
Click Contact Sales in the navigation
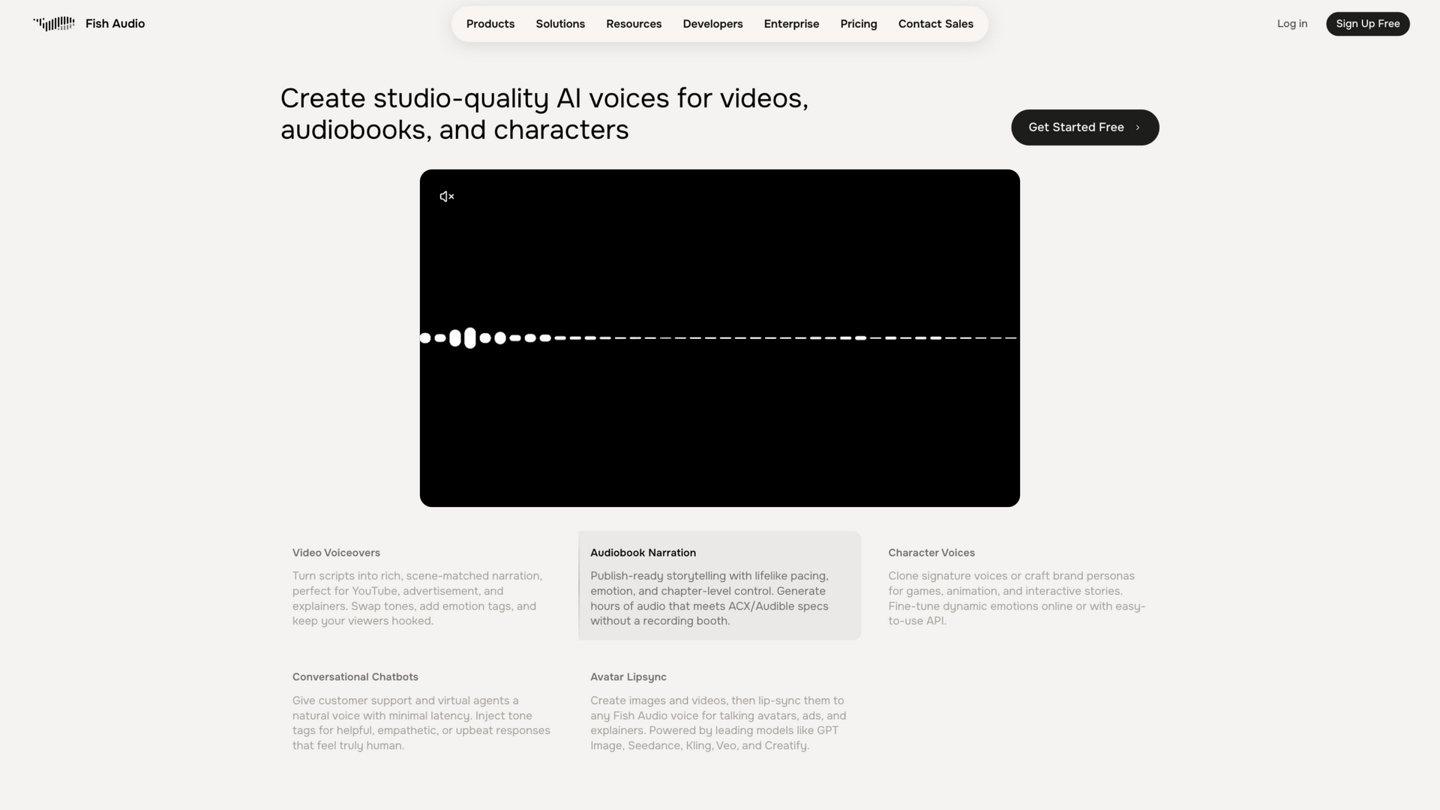936,24
